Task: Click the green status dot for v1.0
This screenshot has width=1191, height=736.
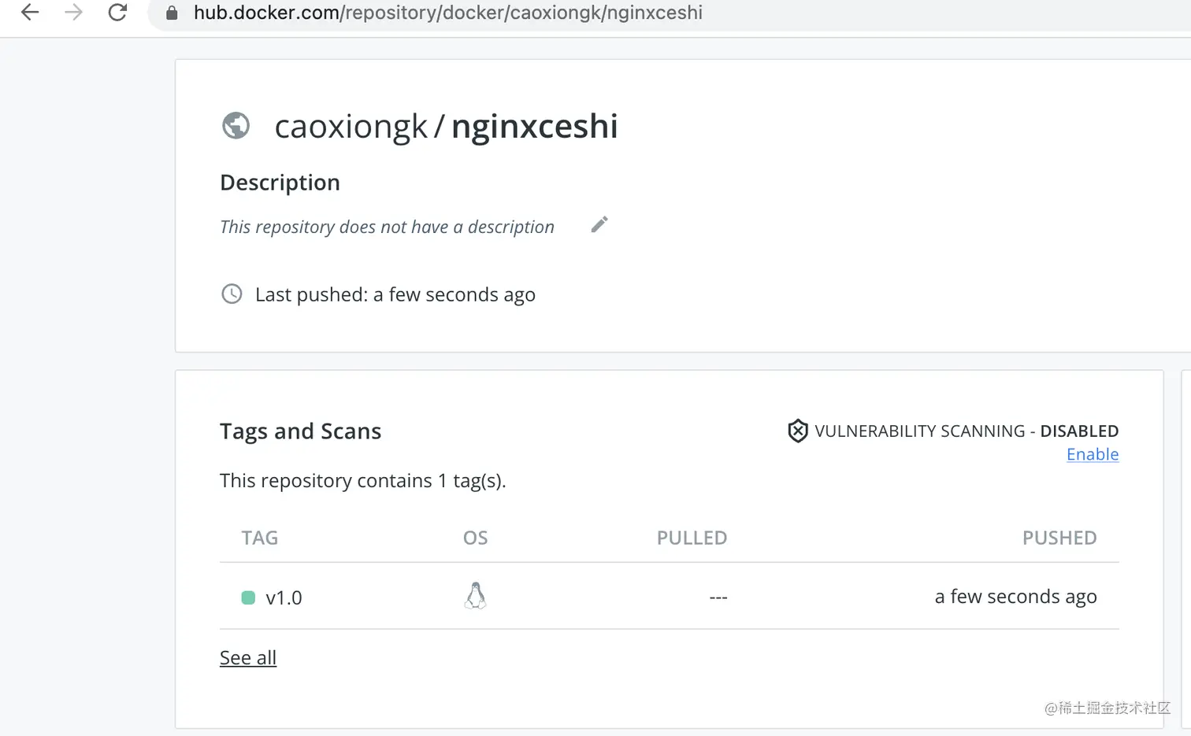Action: coord(248,597)
